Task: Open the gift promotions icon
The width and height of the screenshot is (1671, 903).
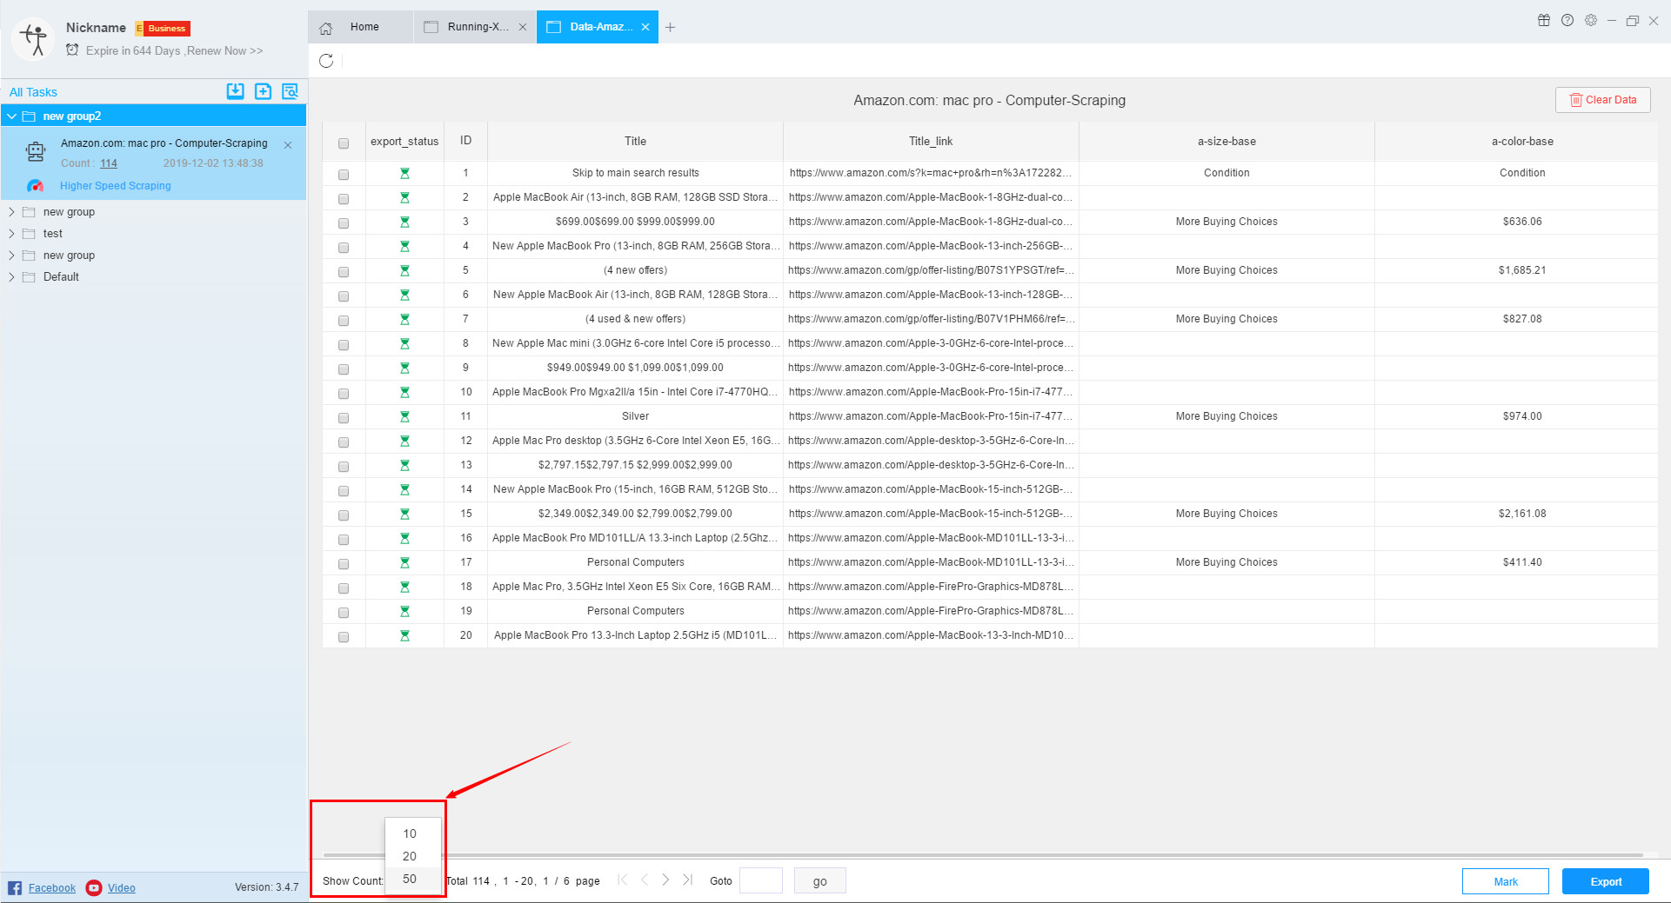Action: [1545, 20]
